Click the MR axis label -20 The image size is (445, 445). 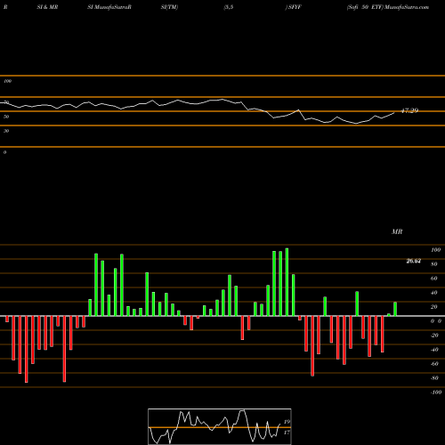click(x=434, y=336)
